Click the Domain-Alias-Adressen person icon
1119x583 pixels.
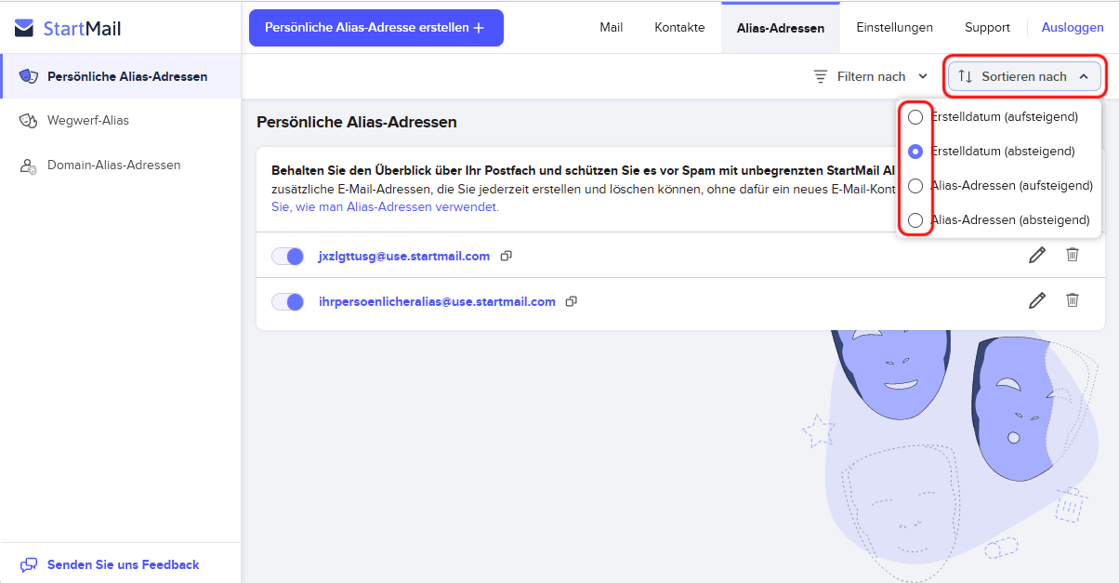point(29,166)
